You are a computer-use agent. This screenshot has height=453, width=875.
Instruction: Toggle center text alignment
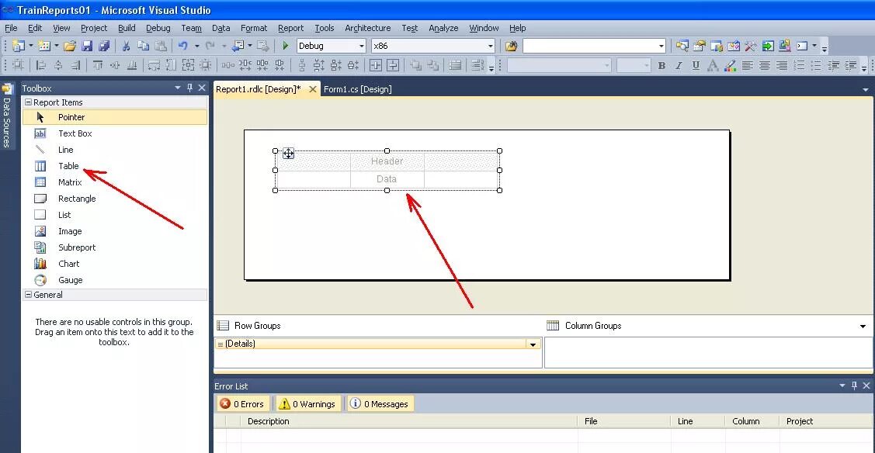pos(765,65)
